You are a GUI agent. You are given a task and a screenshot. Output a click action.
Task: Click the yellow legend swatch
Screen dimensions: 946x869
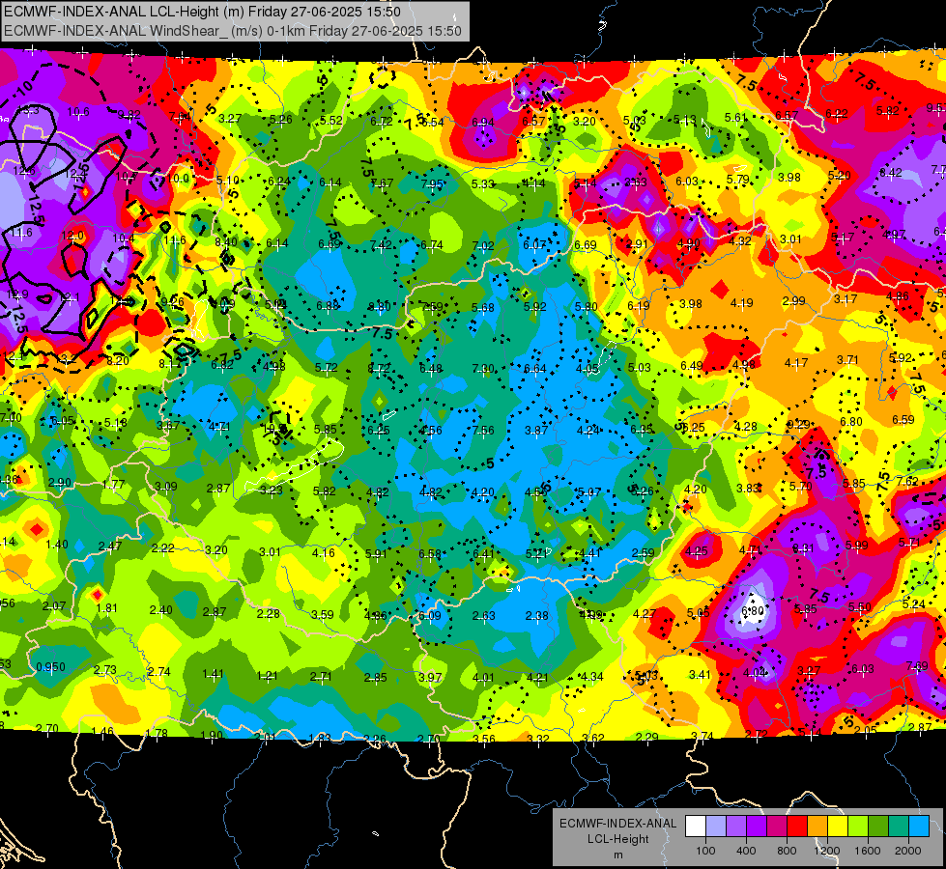pos(838,827)
